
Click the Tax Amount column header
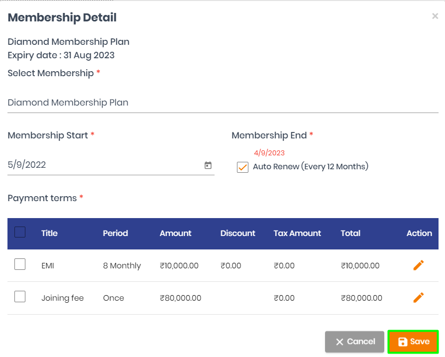(x=297, y=234)
